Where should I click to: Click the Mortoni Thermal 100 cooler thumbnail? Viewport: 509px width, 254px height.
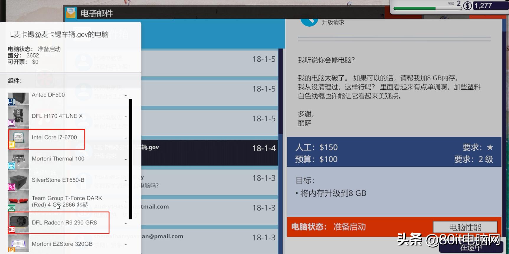tap(19, 160)
